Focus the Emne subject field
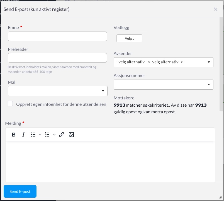Image resolution: width=224 pixels, height=201 pixels. 57,36
